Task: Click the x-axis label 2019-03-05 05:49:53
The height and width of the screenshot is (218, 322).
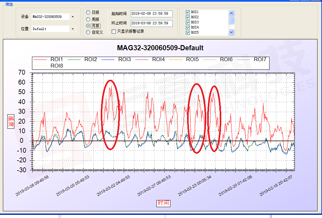Action: click(x=73, y=186)
